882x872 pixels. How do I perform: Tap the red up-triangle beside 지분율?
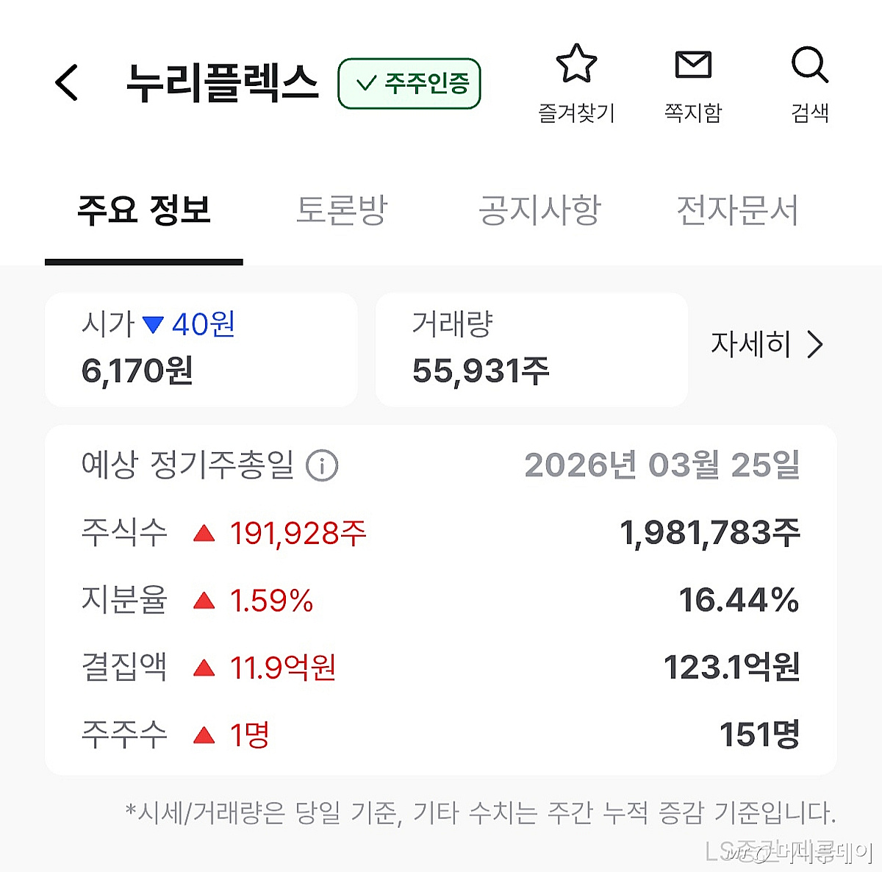(x=204, y=599)
